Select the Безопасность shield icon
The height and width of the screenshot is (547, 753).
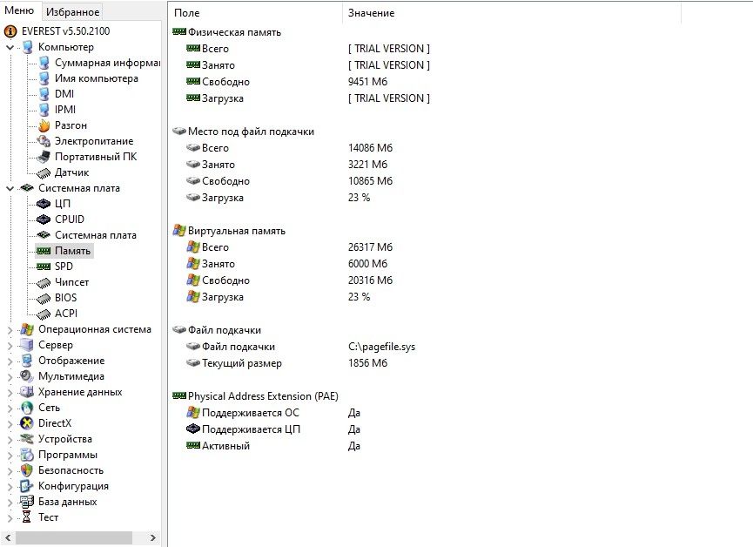27,470
